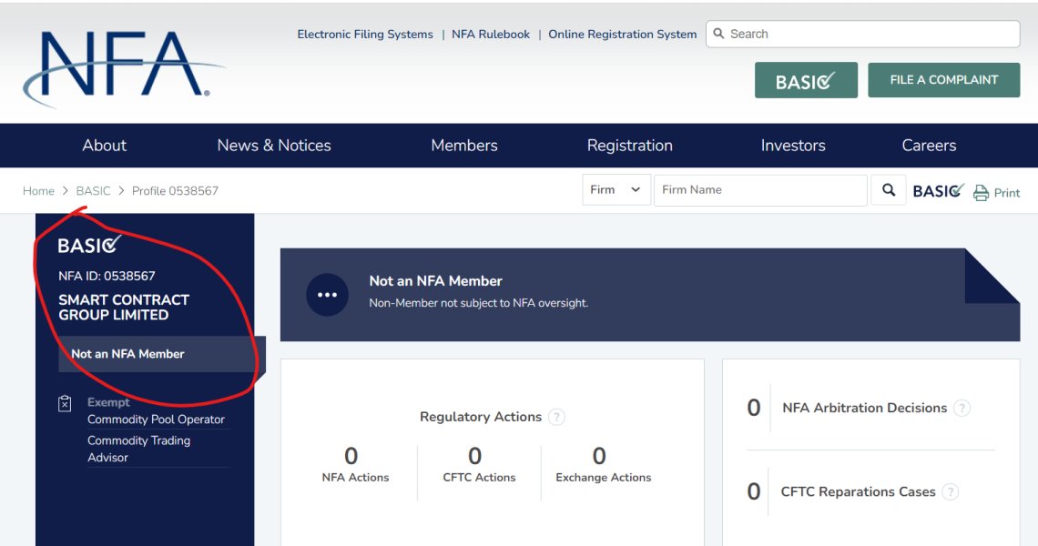
Task: Click the CFTC Actions count
Action: [x=474, y=456]
